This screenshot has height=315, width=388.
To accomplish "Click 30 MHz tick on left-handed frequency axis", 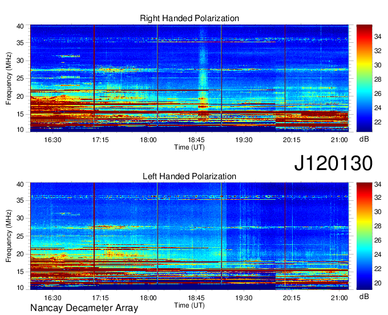I will (x=21, y=218).
